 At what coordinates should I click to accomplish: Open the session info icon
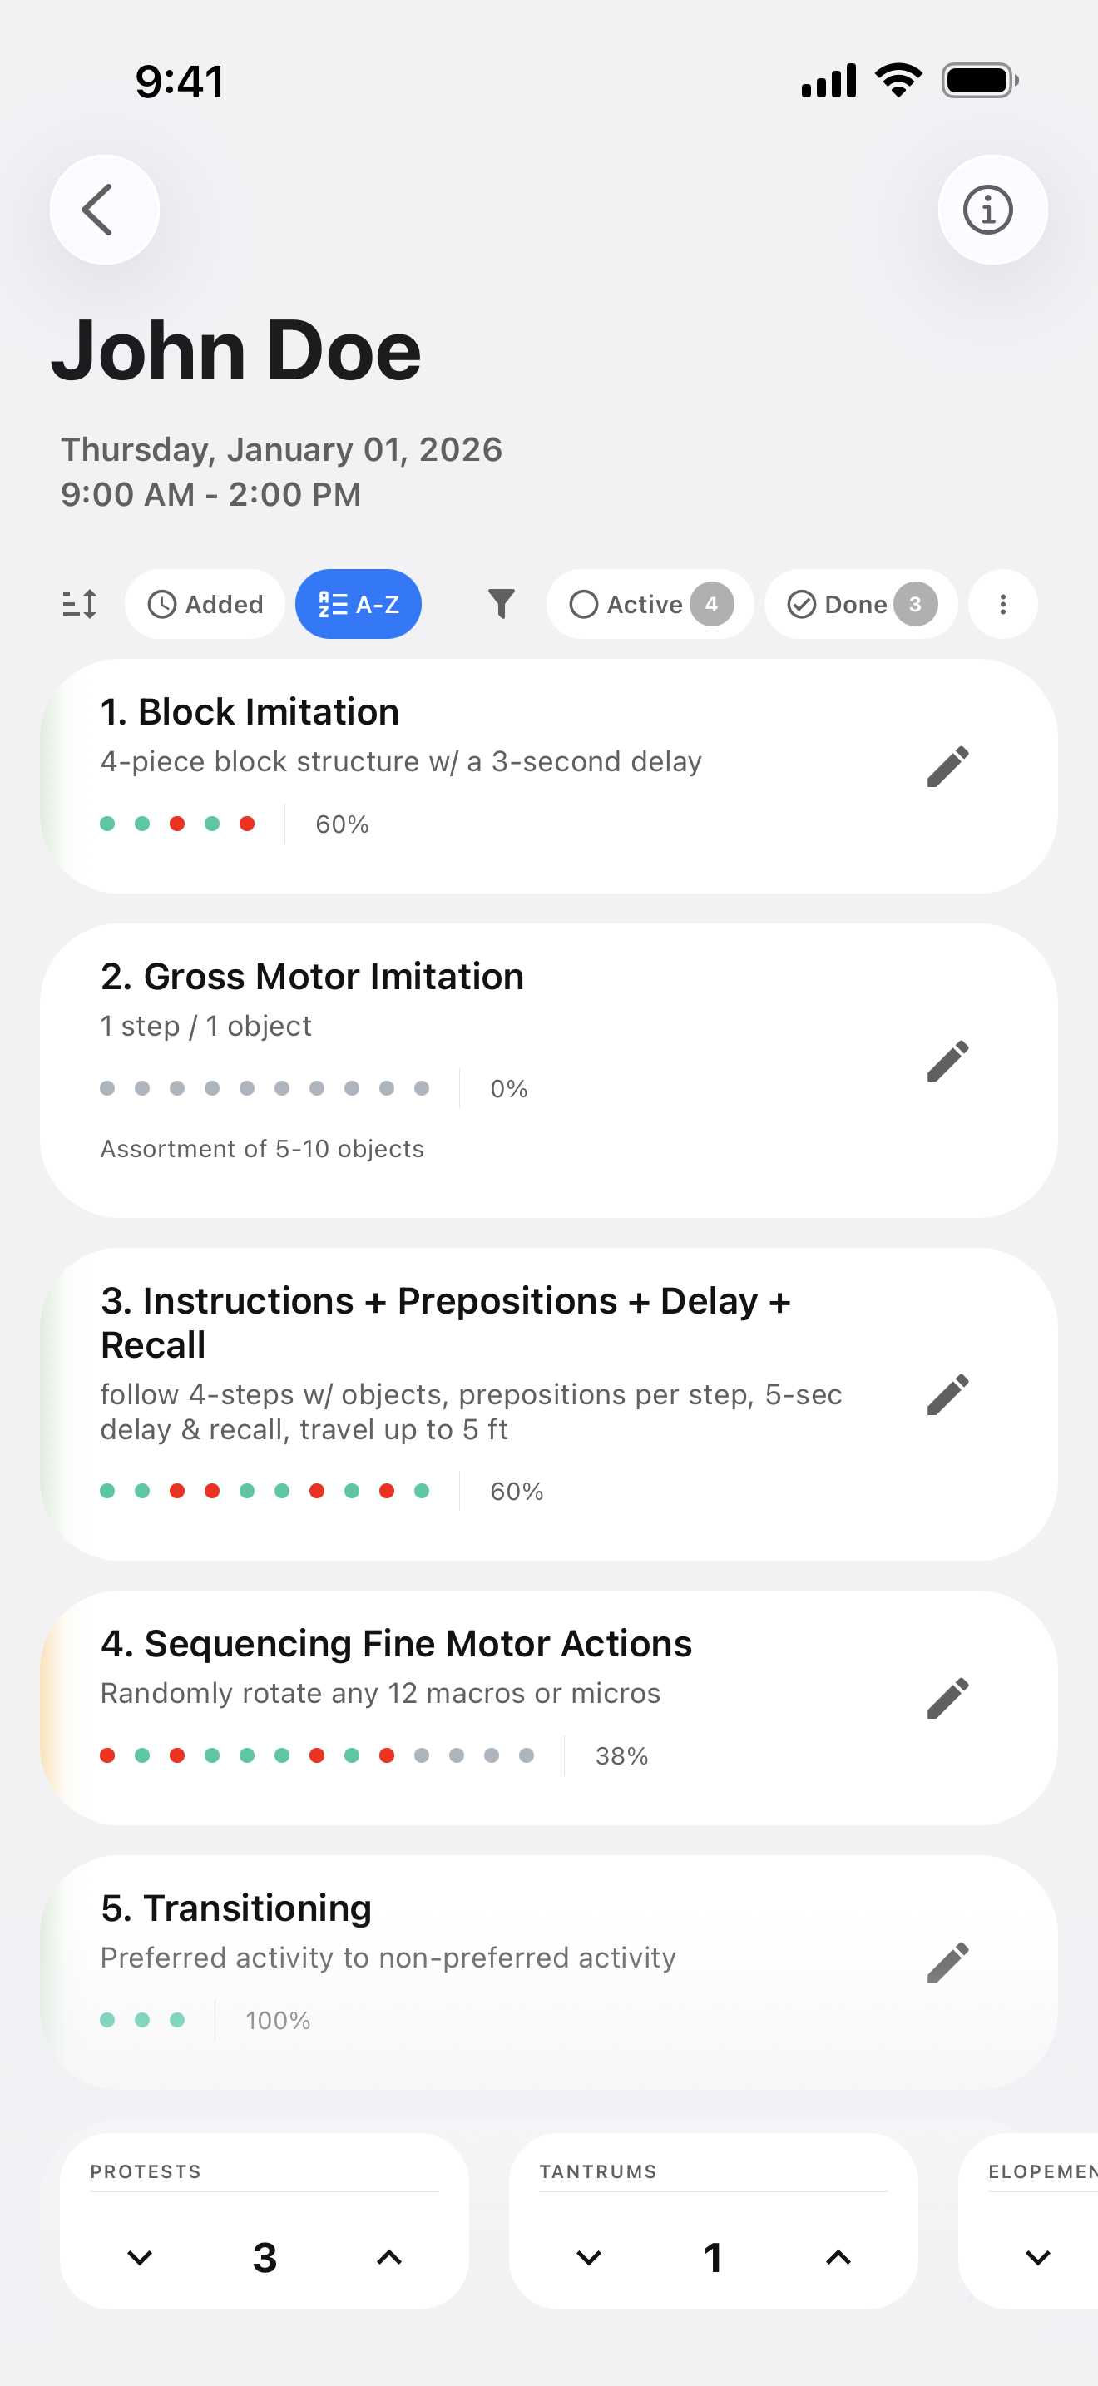[992, 210]
